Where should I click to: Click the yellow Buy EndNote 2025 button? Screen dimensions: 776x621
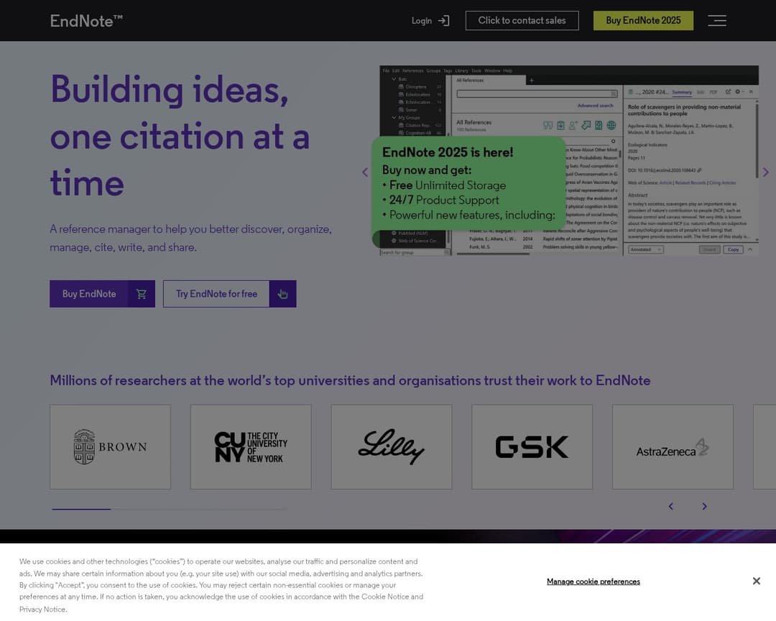(x=643, y=20)
